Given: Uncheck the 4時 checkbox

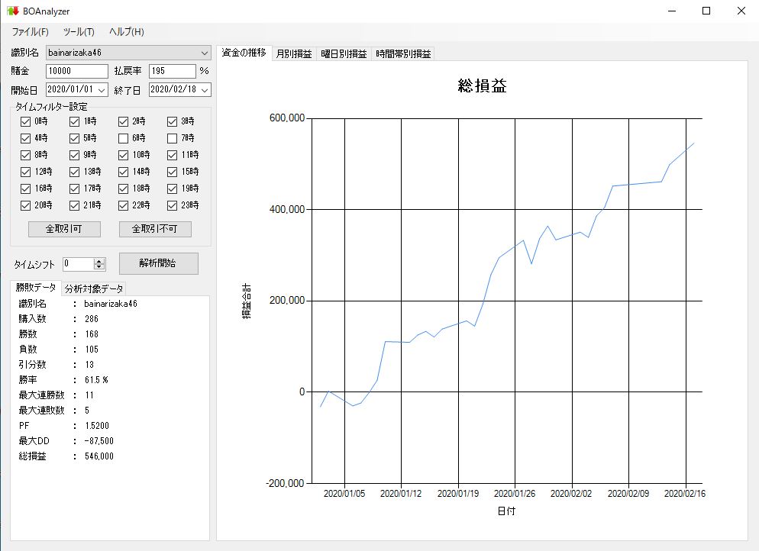Looking at the screenshot, I should [x=26, y=138].
